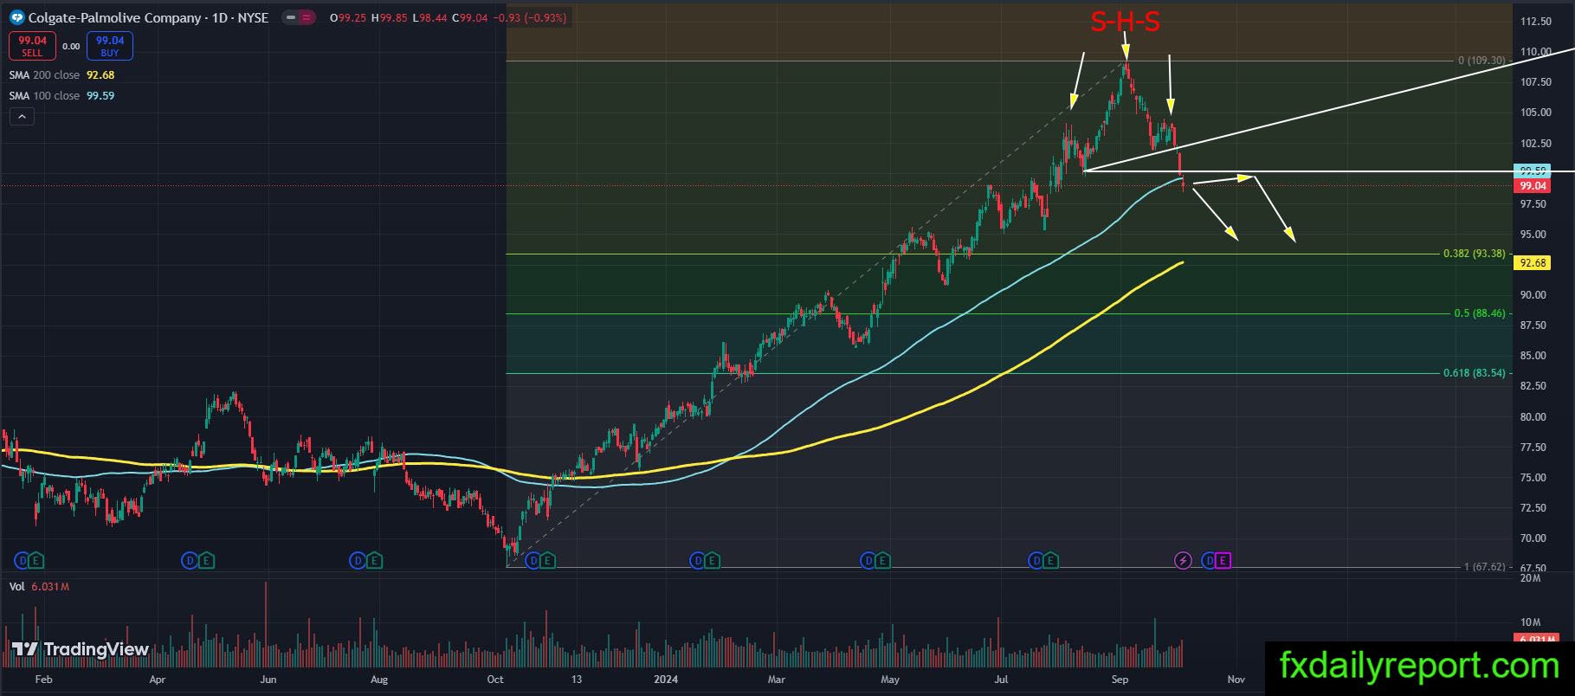Open the TradingView logo link

tap(81, 649)
